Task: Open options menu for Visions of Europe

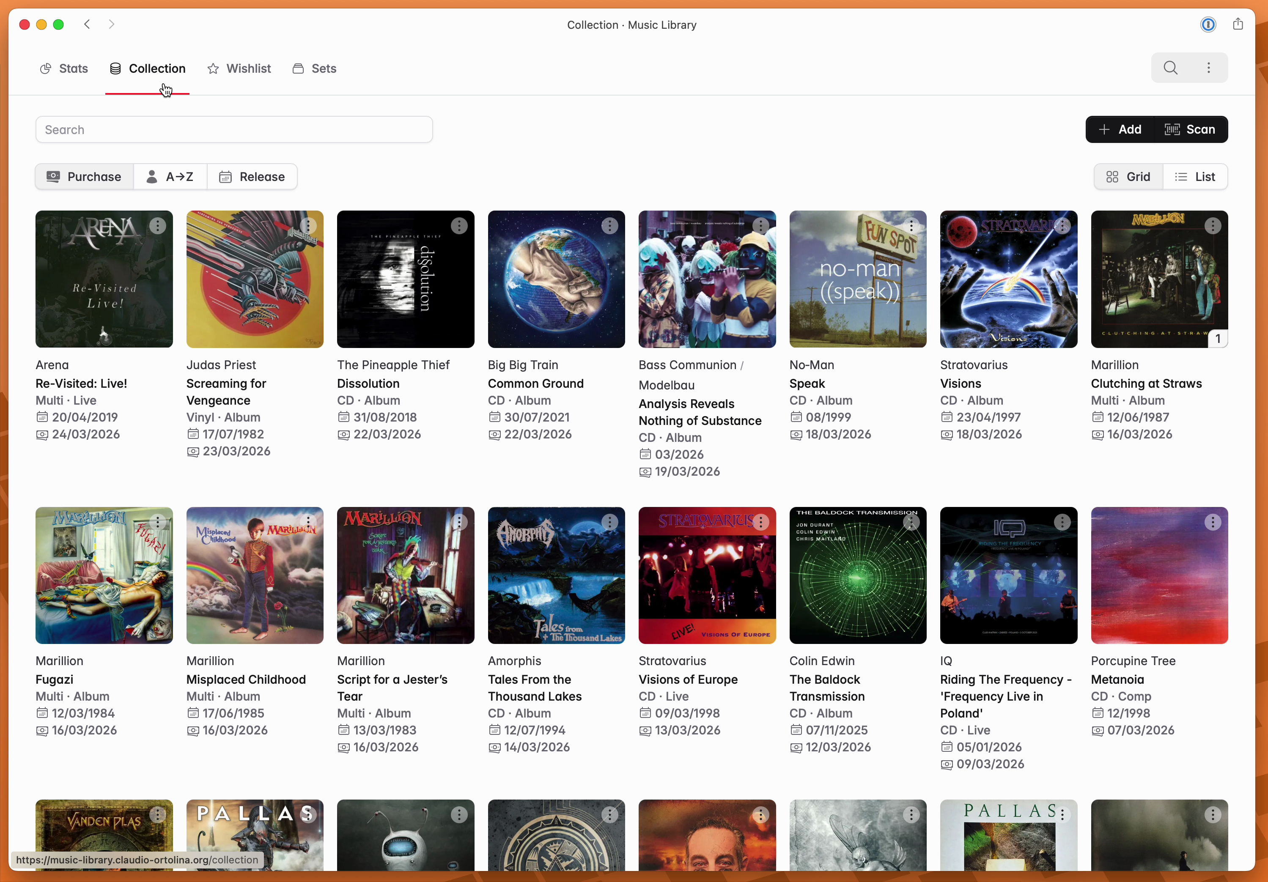Action: pyautogui.click(x=760, y=522)
